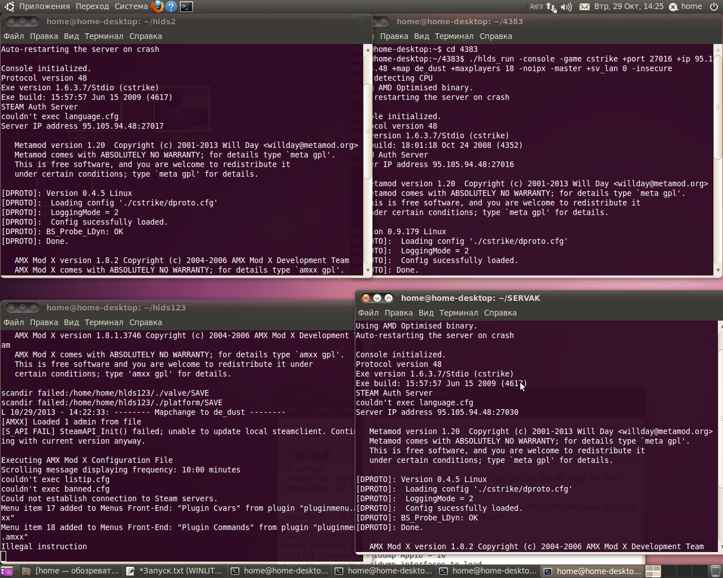Click 'Scrolling message displaying frequency: 10:00 minutes'
Image resolution: width=723 pixels, height=578 pixels.
pos(121,470)
